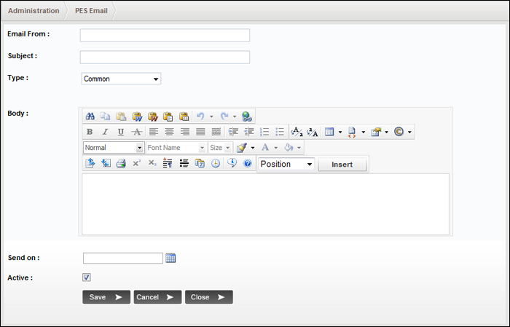Viewport: 510px width, 327px height.
Task: Open the Size dropdown
Action: coord(220,148)
